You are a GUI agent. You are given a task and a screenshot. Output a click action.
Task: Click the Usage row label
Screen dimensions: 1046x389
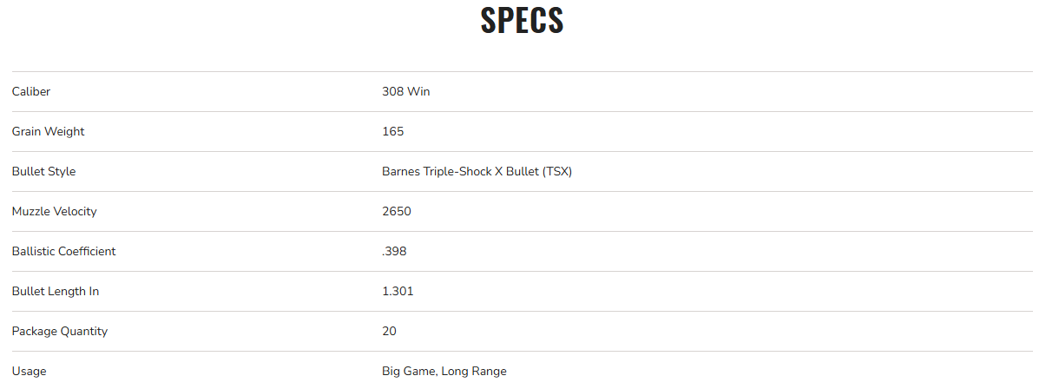(x=30, y=371)
